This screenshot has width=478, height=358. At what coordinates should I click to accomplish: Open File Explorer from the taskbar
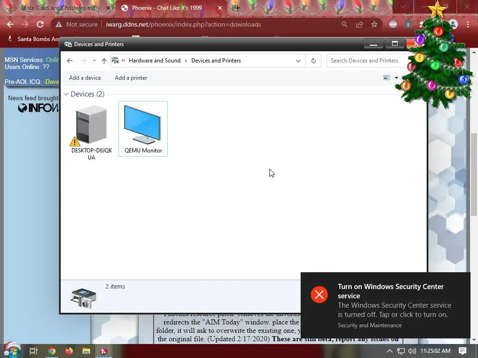pyautogui.click(x=86, y=351)
